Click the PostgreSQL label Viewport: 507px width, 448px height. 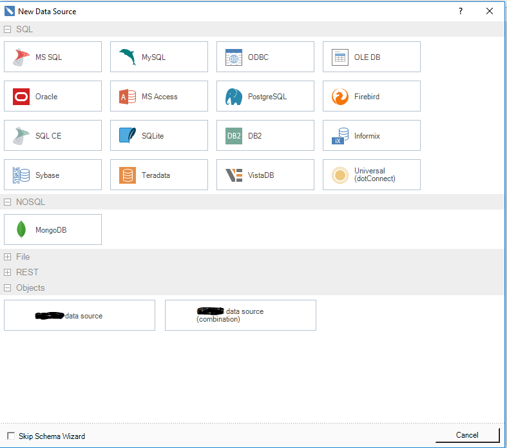(267, 97)
